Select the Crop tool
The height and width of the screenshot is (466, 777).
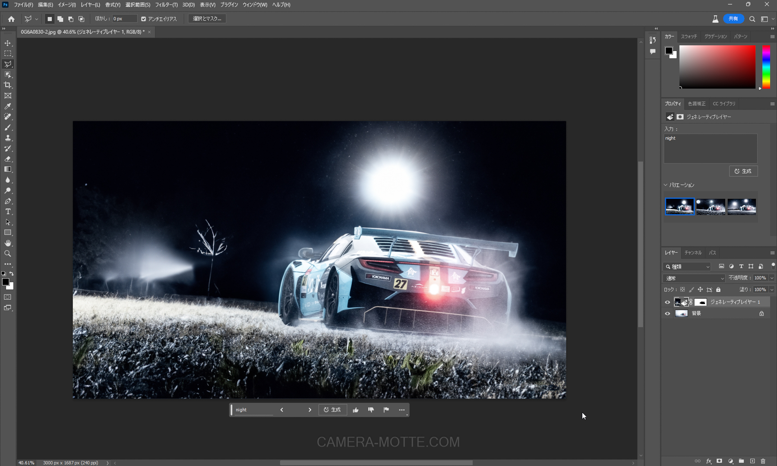point(8,85)
